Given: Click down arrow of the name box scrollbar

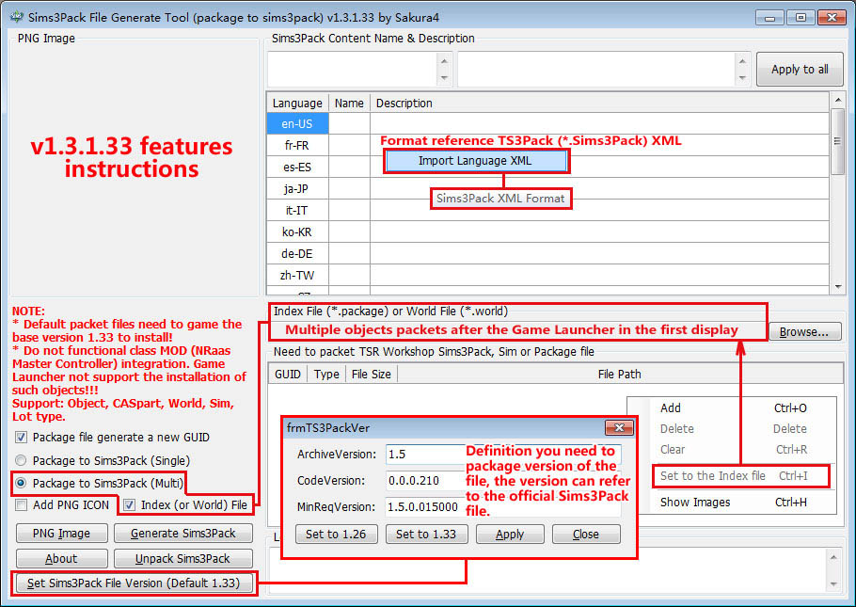Looking at the screenshot, I should 444,77.
